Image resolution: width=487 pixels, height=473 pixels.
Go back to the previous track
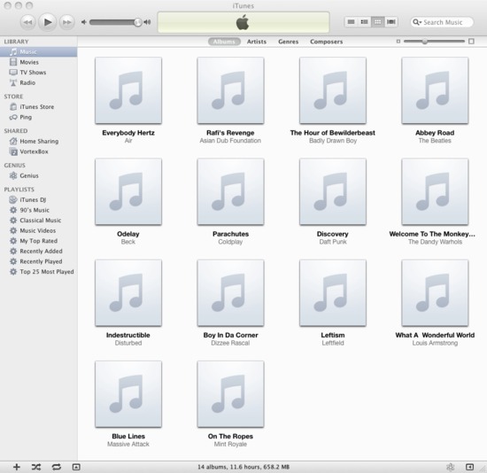click(28, 22)
